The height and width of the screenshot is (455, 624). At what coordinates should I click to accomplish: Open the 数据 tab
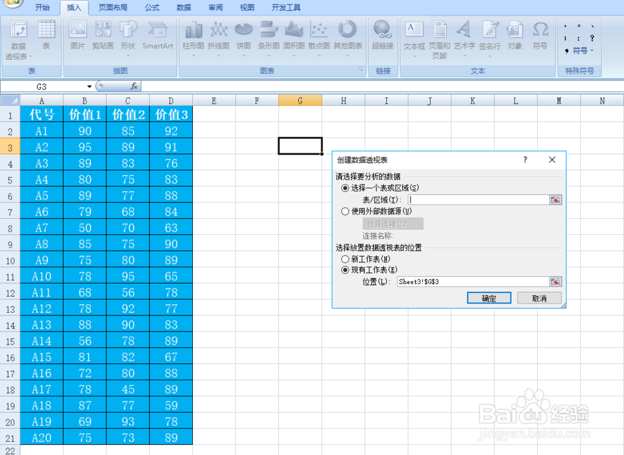click(183, 7)
